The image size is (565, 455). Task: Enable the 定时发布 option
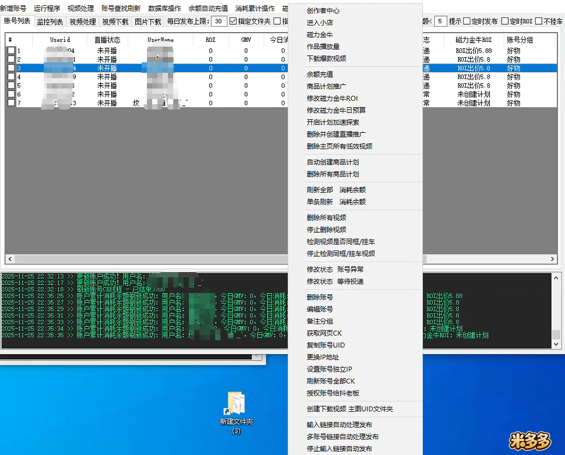point(467,22)
